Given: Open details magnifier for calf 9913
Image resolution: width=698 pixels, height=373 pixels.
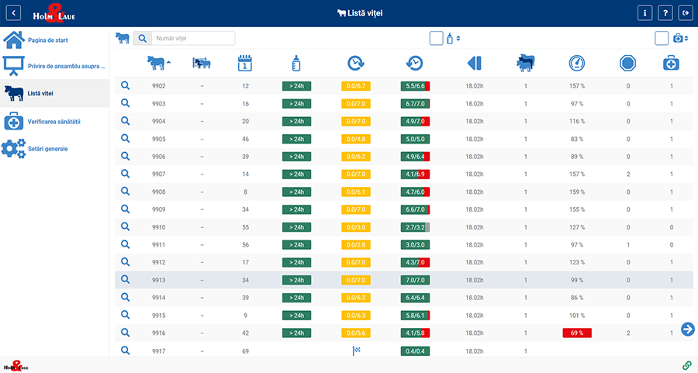Looking at the screenshot, I should tap(126, 279).
